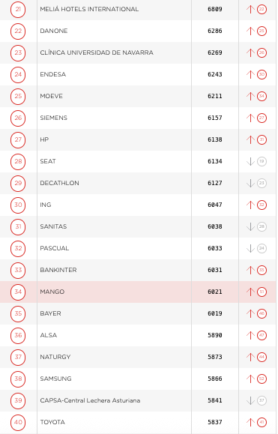The width and height of the screenshot is (278, 434).
Task: Click CAPSA-Central Lechera Asturiana name
Action: [x=90, y=400]
